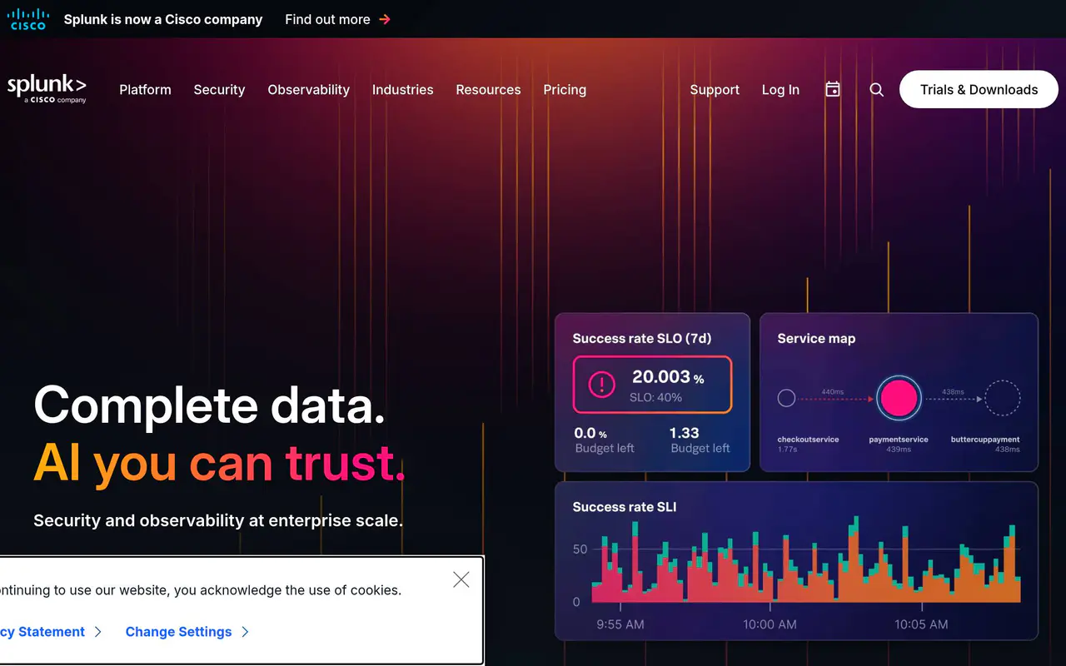Go to the Pricing page

click(x=565, y=90)
